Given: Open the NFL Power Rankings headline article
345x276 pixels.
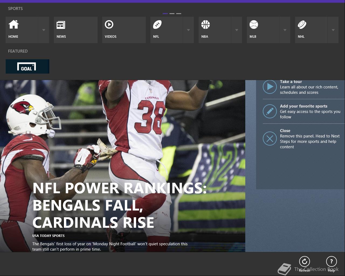Looking at the screenshot, I should point(120,205).
